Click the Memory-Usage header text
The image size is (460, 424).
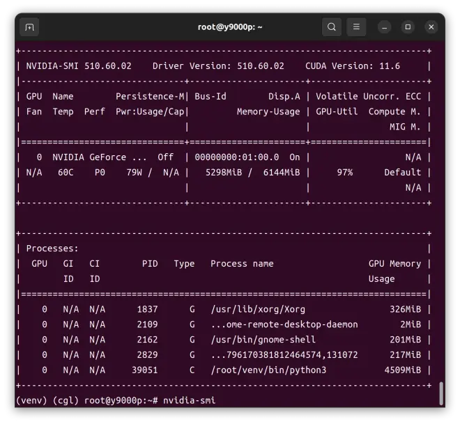click(268, 111)
